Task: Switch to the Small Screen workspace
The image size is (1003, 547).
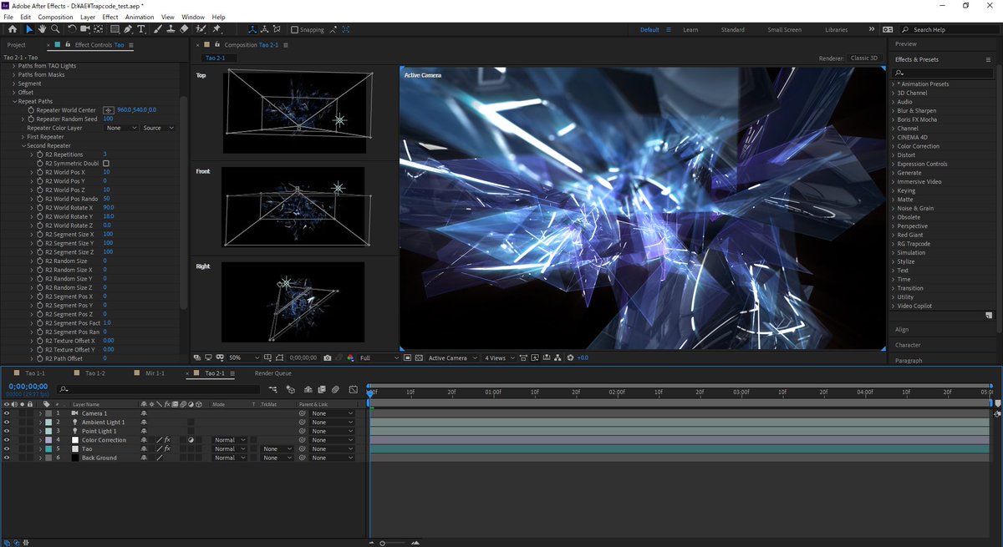Action: point(784,29)
